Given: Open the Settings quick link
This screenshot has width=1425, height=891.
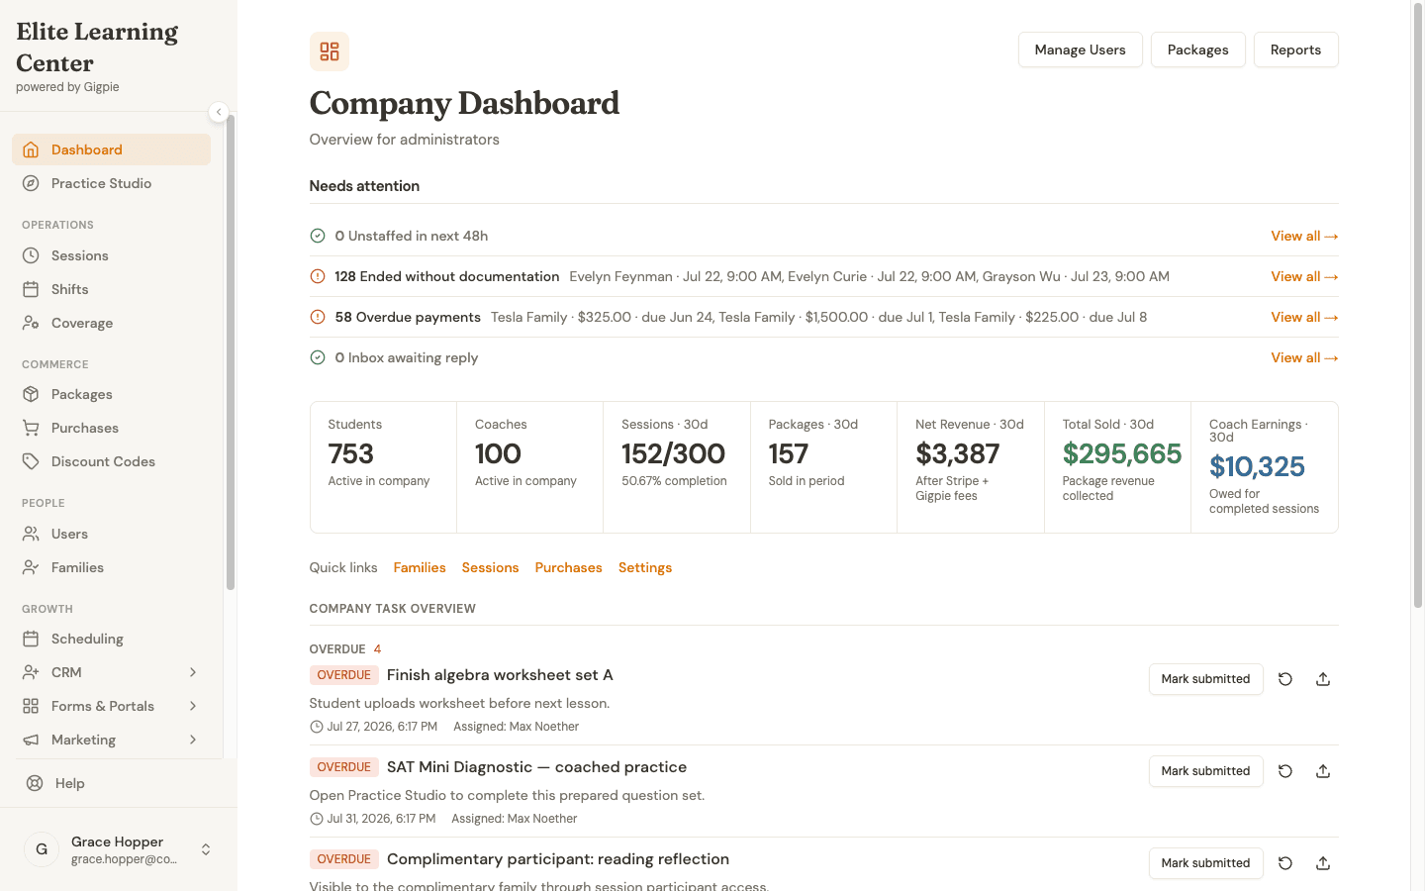Looking at the screenshot, I should click(645, 567).
